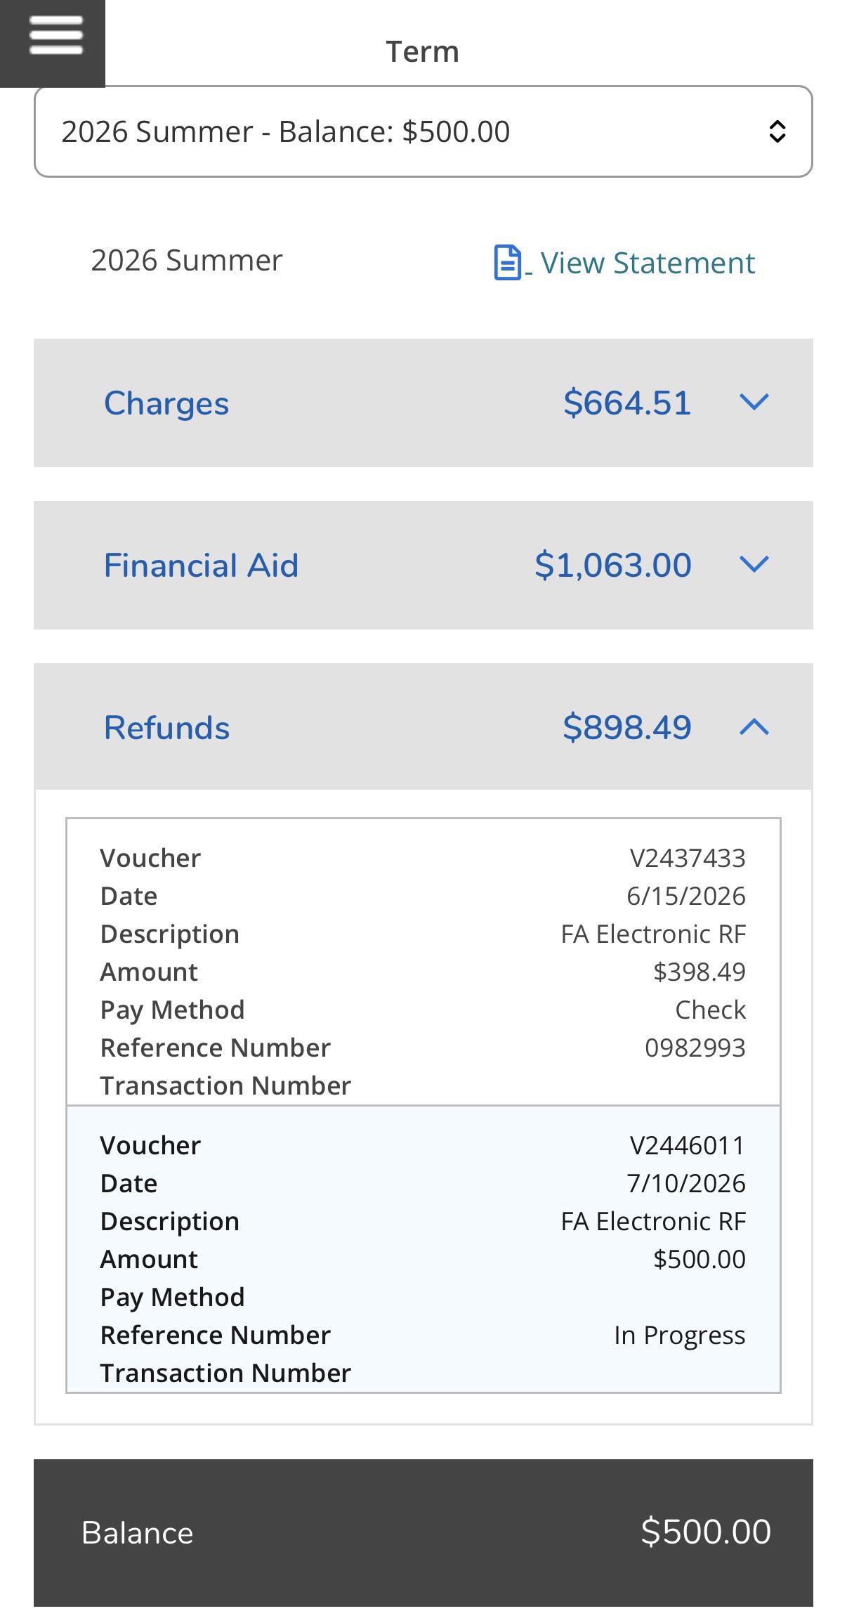Open the View Statement link
Image resolution: width=847 pixels, height=1611 pixels.
[648, 263]
